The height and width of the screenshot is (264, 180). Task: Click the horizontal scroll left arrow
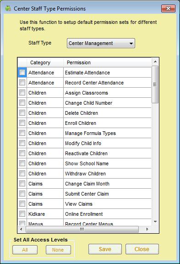(x=21, y=229)
